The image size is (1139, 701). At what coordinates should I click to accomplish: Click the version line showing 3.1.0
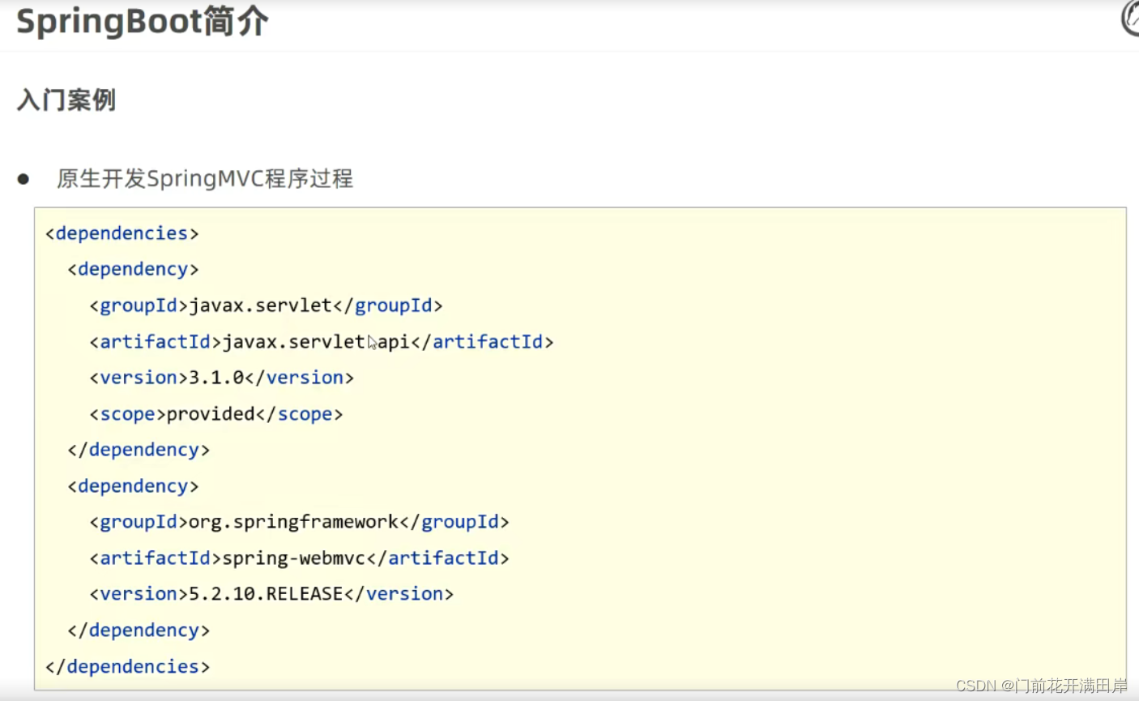pyautogui.click(x=222, y=378)
